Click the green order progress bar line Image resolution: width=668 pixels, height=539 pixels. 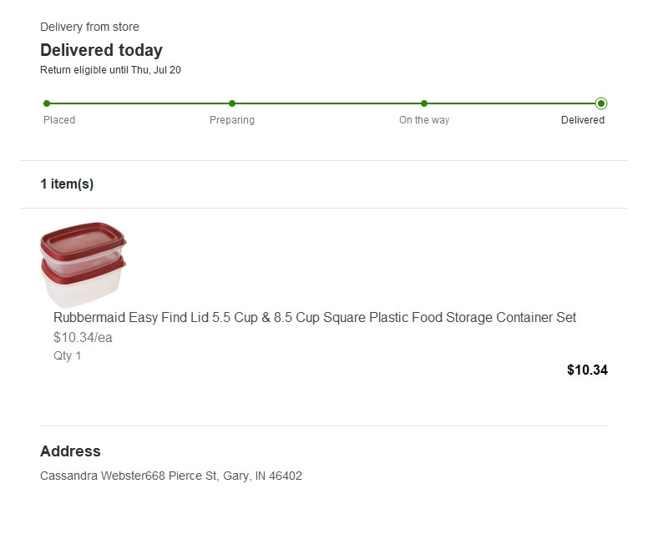point(326,103)
